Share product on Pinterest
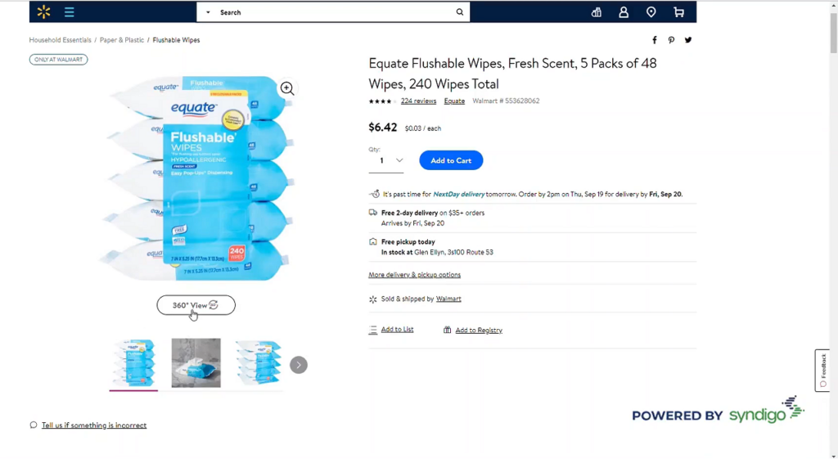Image resolution: width=838 pixels, height=459 pixels. click(x=671, y=40)
